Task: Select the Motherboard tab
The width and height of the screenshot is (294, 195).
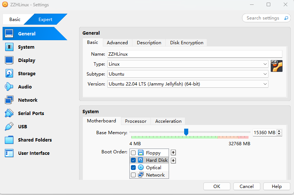Action: click(102, 121)
